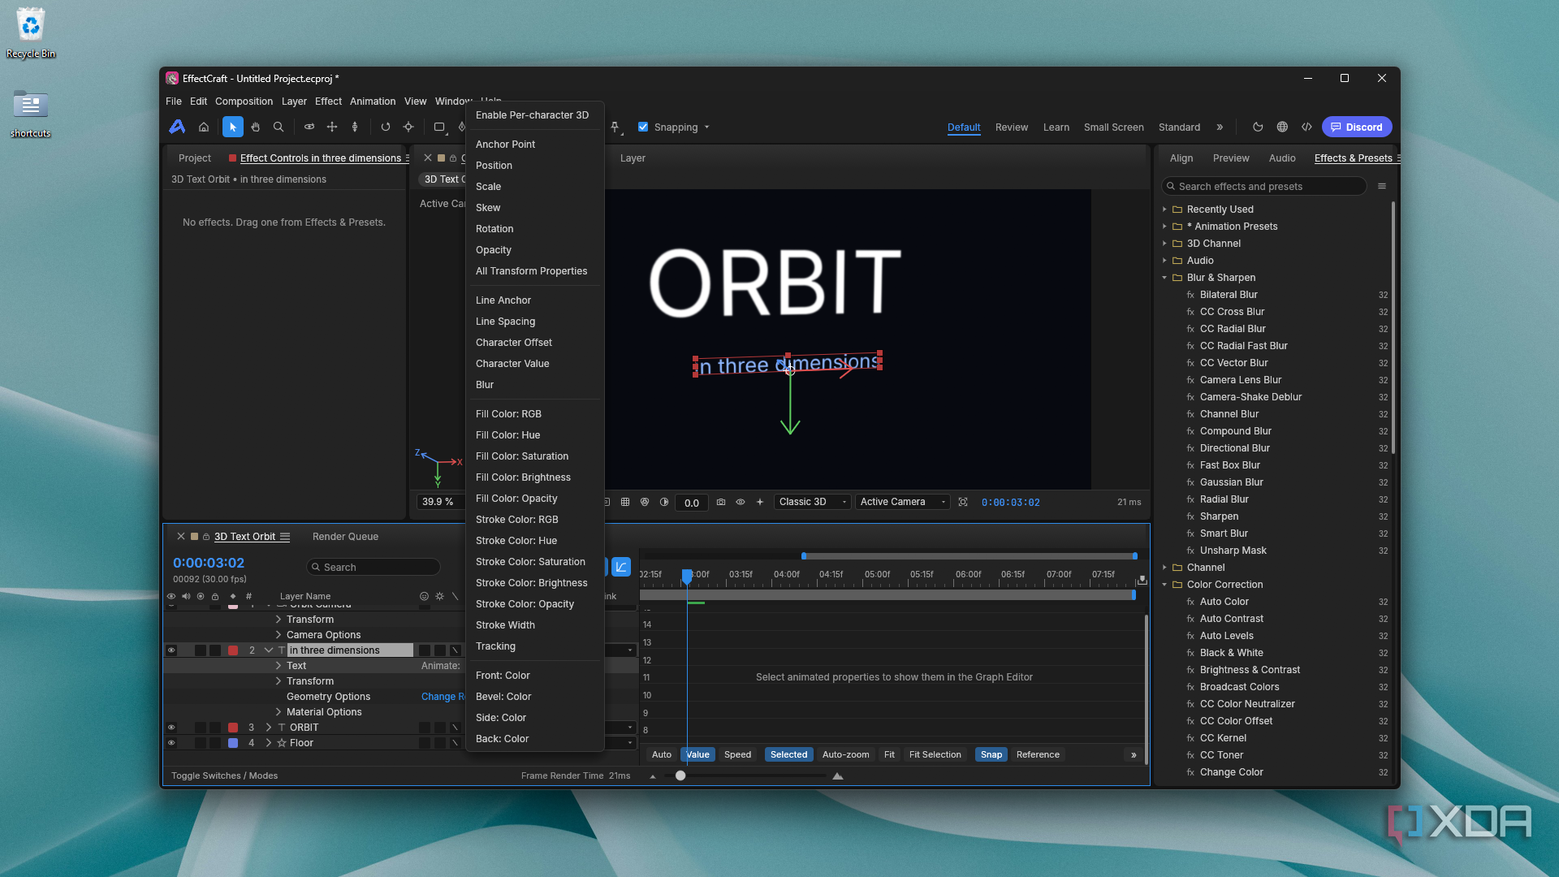The height and width of the screenshot is (877, 1559).
Task: Toggle the Snapping checkbox
Action: [643, 127]
